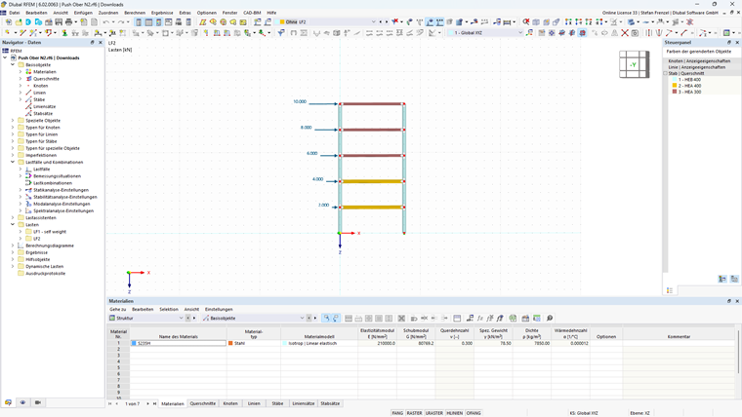This screenshot has width=742, height=417.
Task: Open the CAD-BIM menu
Action: (x=252, y=13)
